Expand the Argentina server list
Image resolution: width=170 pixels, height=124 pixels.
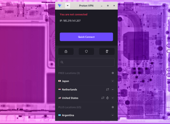click(x=113, y=115)
